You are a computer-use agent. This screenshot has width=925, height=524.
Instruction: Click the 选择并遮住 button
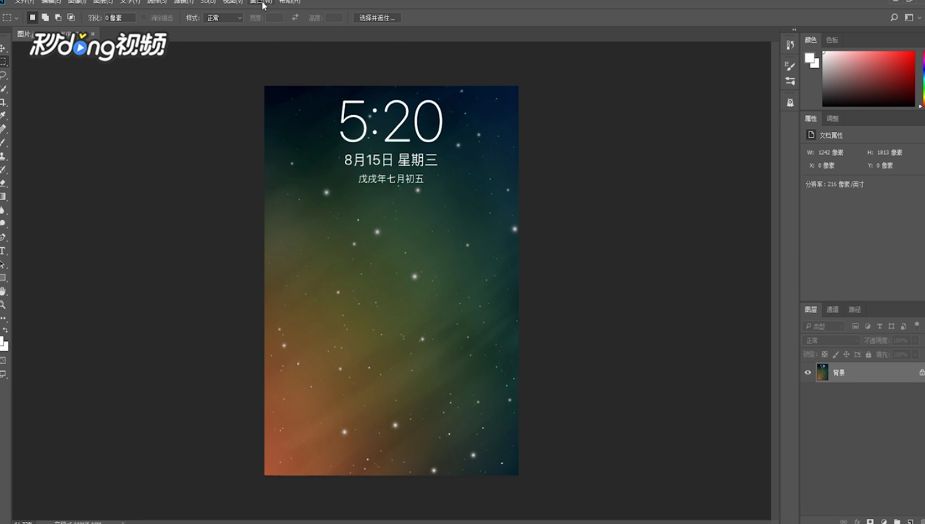click(x=377, y=17)
